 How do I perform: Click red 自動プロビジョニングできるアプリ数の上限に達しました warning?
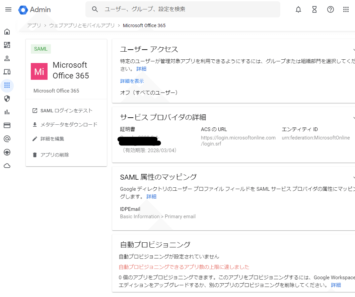(184, 267)
